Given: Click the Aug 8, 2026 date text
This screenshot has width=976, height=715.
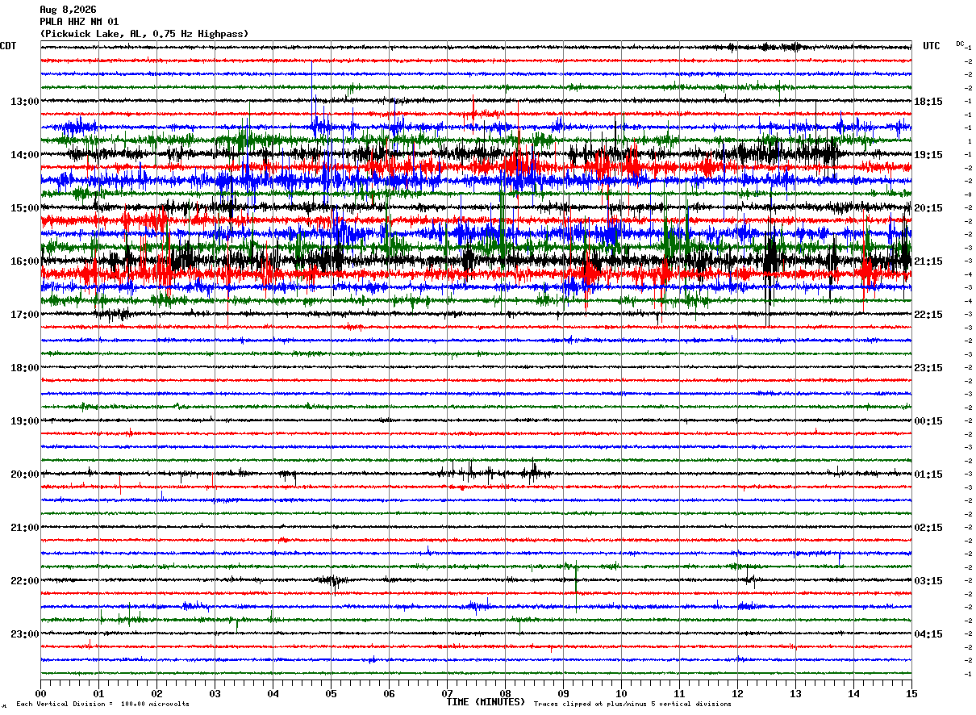Looking at the screenshot, I should [68, 10].
